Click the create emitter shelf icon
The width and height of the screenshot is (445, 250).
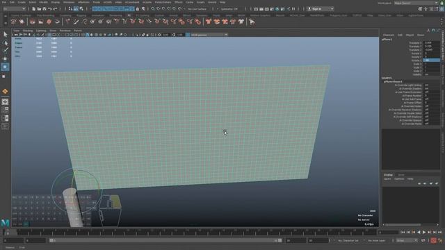point(14,22)
